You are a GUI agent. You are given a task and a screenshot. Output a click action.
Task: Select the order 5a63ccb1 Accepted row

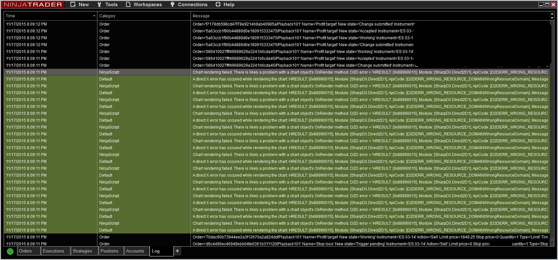coord(277,31)
